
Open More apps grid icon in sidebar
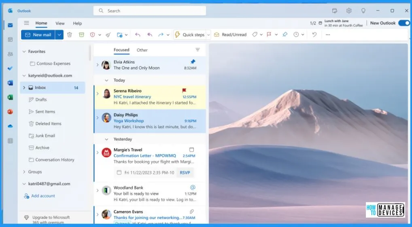point(10,141)
